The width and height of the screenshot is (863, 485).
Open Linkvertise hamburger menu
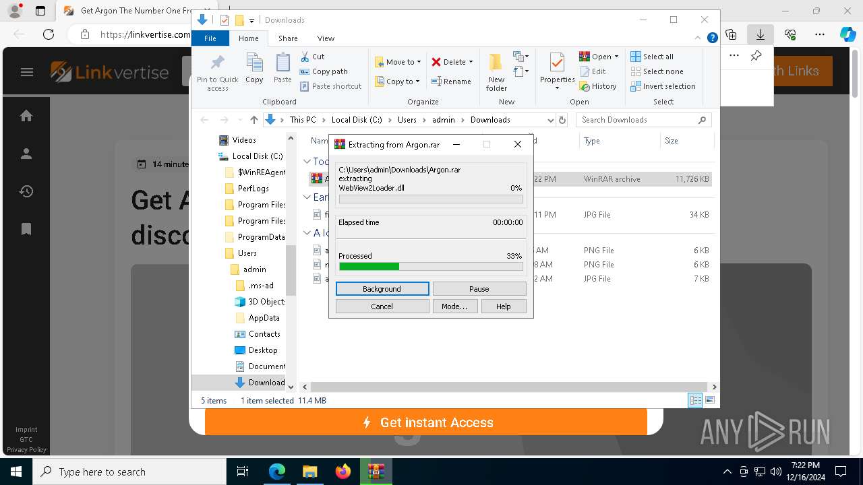coord(27,72)
